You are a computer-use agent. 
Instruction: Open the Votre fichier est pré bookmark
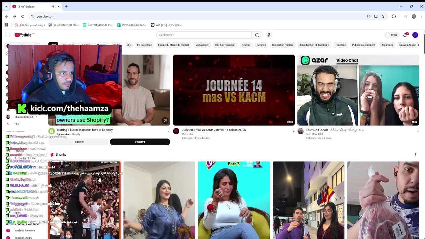coord(63,25)
